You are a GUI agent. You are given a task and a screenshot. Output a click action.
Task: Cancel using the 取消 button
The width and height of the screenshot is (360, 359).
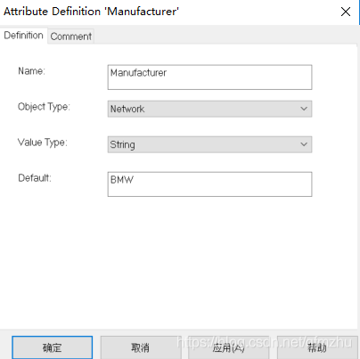click(140, 347)
